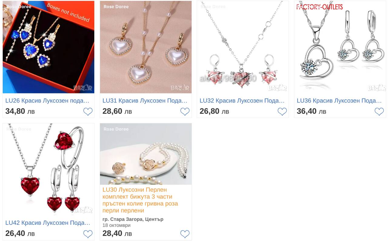This screenshot has height=241, width=388.
Task: Open the LU31 Красив Луксозен listing title
Action: point(145,101)
